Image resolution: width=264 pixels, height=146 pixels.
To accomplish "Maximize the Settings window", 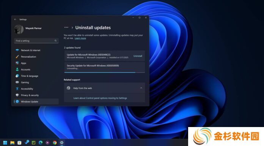I will pos(140,17).
